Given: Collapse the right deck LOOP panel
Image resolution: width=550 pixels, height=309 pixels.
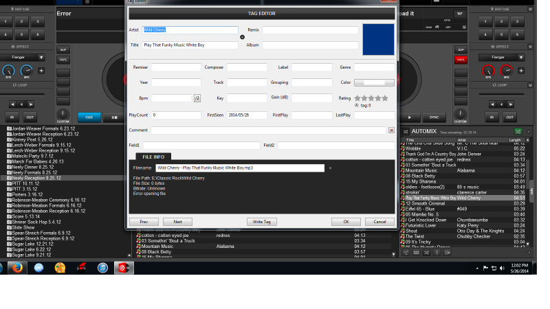Looking at the screenshot, I should 530,85.
